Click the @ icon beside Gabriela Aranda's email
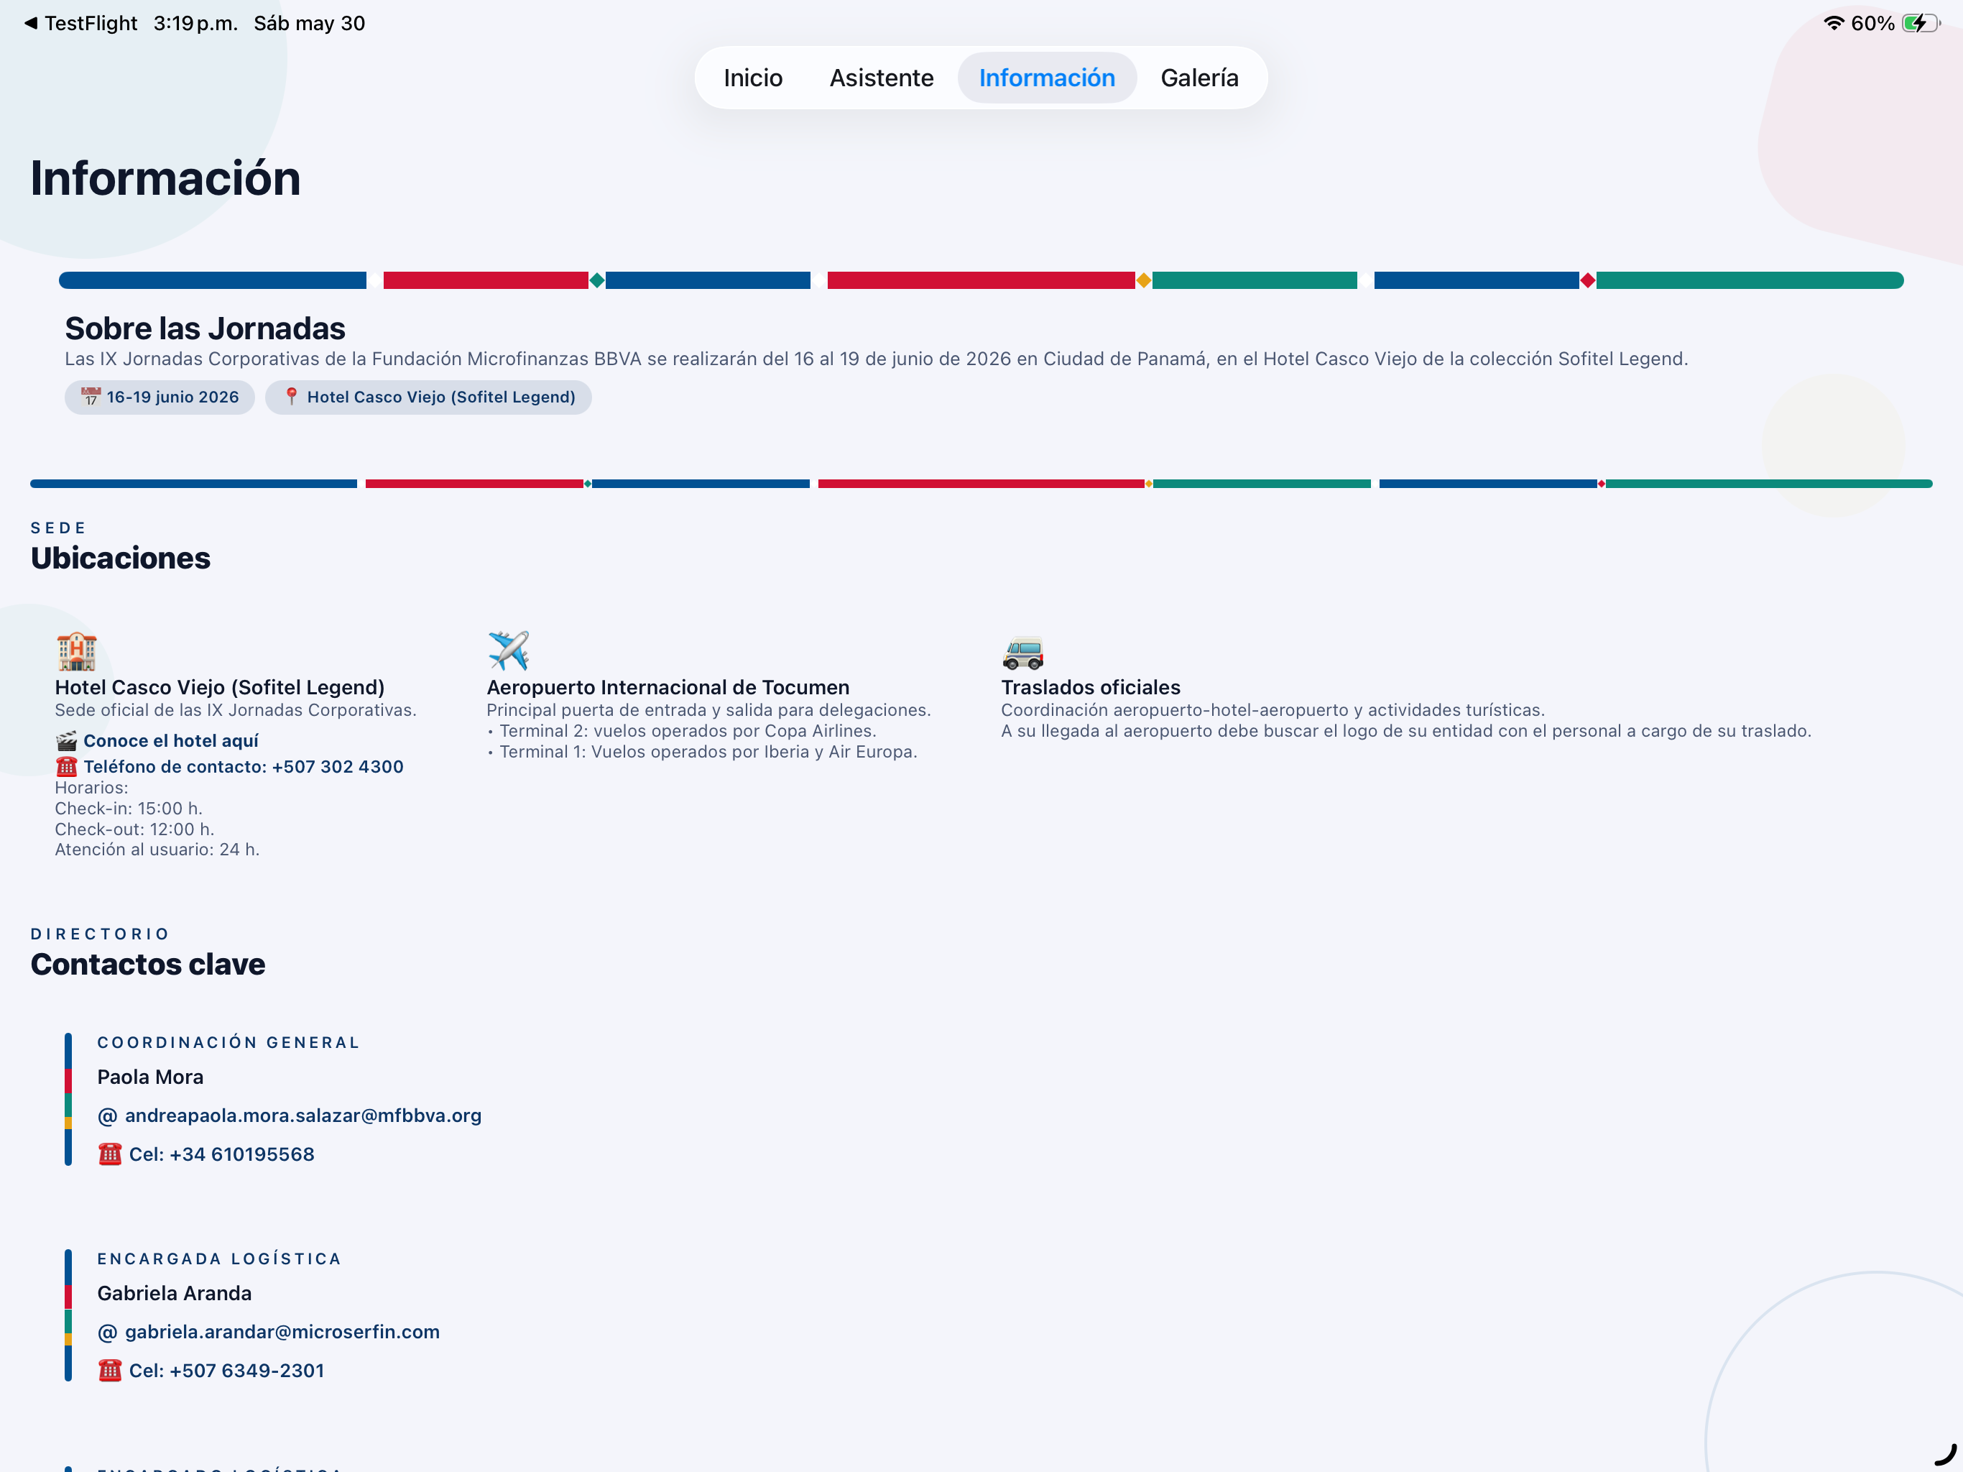The width and height of the screenshot is (1963, 1472). click(107, 1333)
